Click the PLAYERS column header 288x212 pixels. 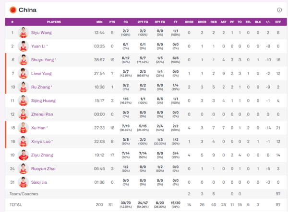point(53,22)
